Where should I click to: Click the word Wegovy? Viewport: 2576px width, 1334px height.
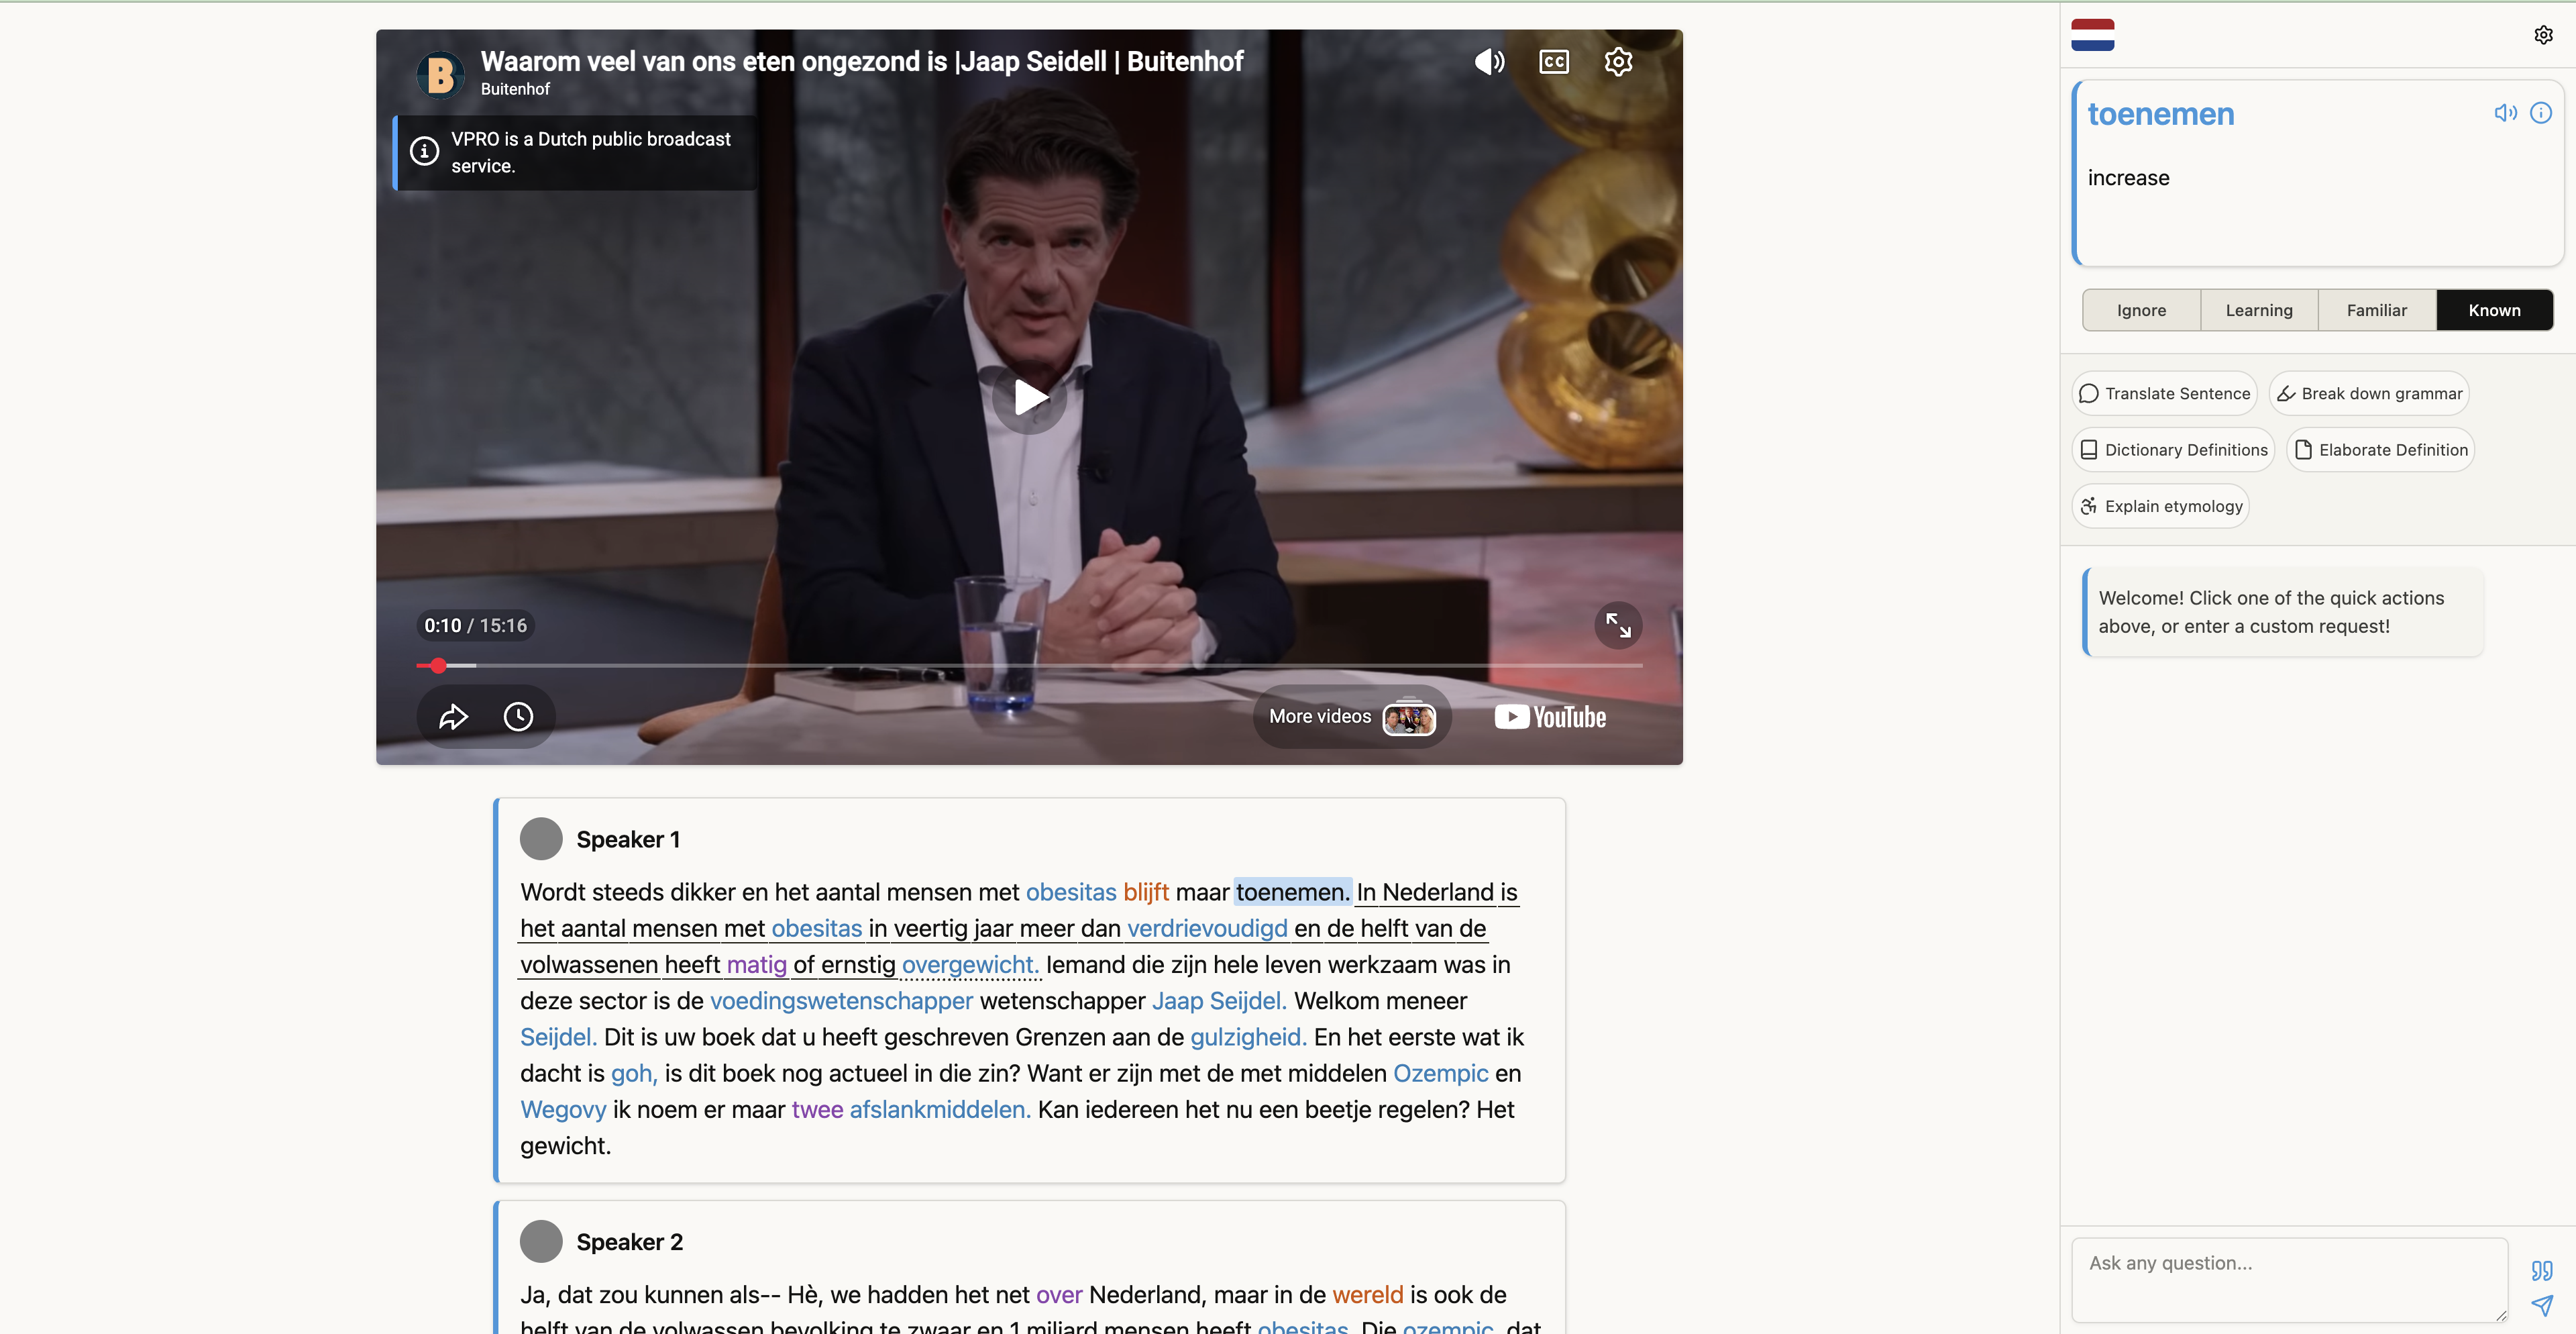click(x=563, y=1110)
